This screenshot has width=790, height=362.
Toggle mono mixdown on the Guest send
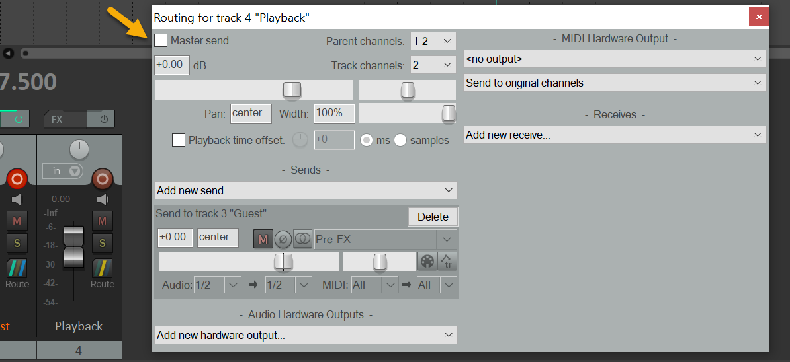302,239
